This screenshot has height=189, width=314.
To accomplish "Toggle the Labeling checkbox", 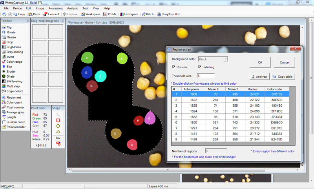I will [x=199, y=67].
